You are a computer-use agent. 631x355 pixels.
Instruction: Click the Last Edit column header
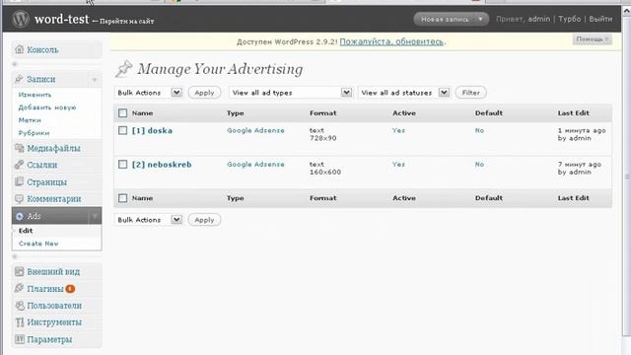click(x=574, y=113)
